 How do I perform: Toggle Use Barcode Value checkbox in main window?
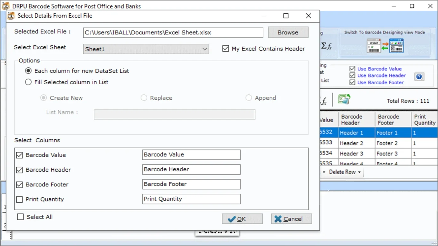tap(352, 69)
